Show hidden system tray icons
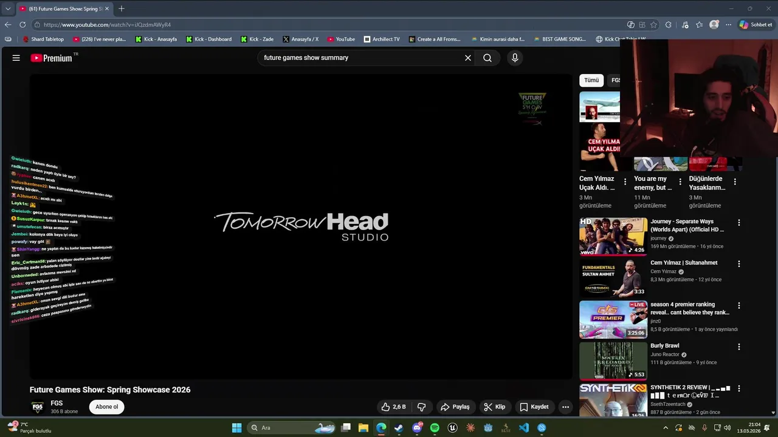 point(666,428)
